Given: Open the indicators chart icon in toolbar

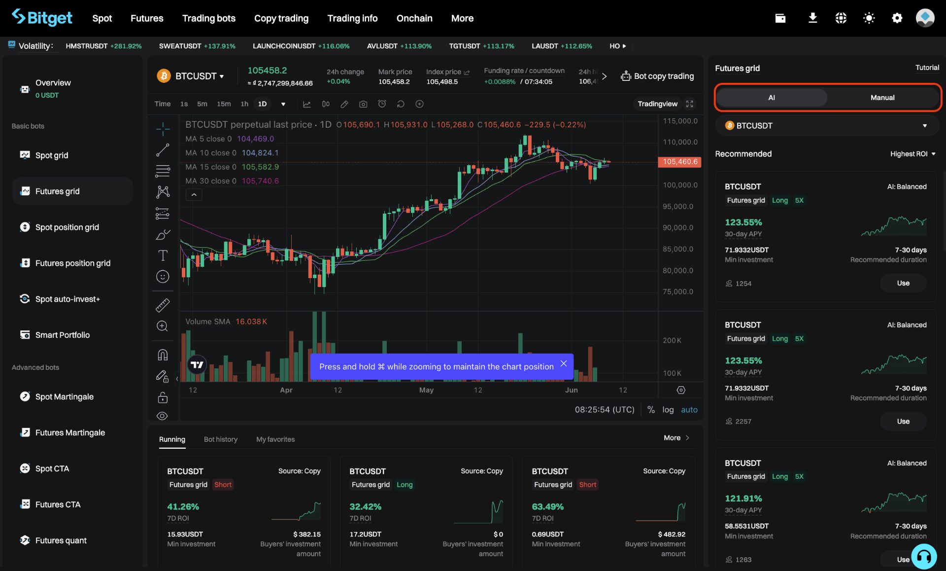Looking at the screenshot, I should pos(306,104).
